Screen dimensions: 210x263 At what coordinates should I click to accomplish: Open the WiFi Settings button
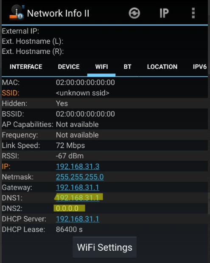tap(105, 247)
